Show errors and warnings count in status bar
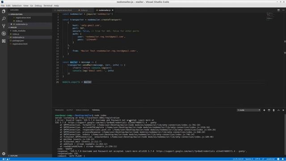 click(x=6, y=159)
